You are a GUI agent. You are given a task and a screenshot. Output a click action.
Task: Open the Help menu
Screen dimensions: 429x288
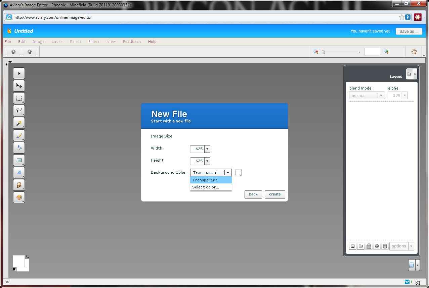pyautogui.click(x=152, y=42)
